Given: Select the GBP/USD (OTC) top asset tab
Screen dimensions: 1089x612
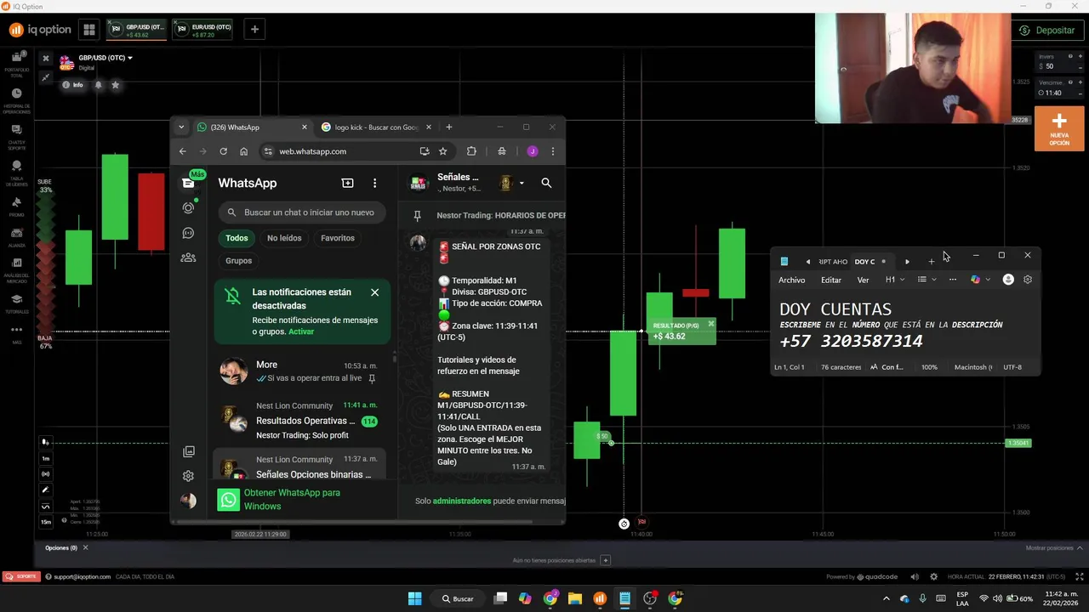Looking at the screenshot, I should click(138, 30).
